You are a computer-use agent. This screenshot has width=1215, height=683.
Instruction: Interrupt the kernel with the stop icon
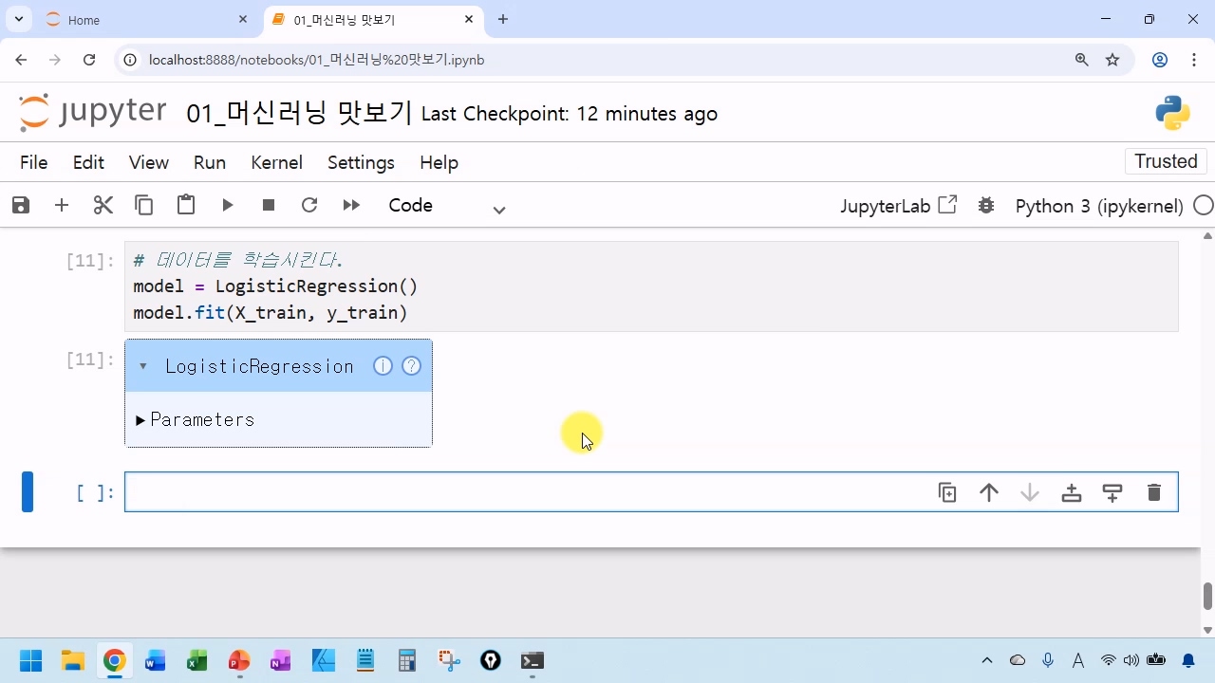click(x=269, y=205)
